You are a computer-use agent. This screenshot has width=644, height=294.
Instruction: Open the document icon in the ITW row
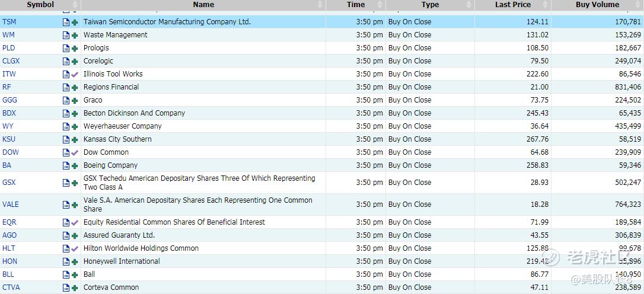pos(66,75)
